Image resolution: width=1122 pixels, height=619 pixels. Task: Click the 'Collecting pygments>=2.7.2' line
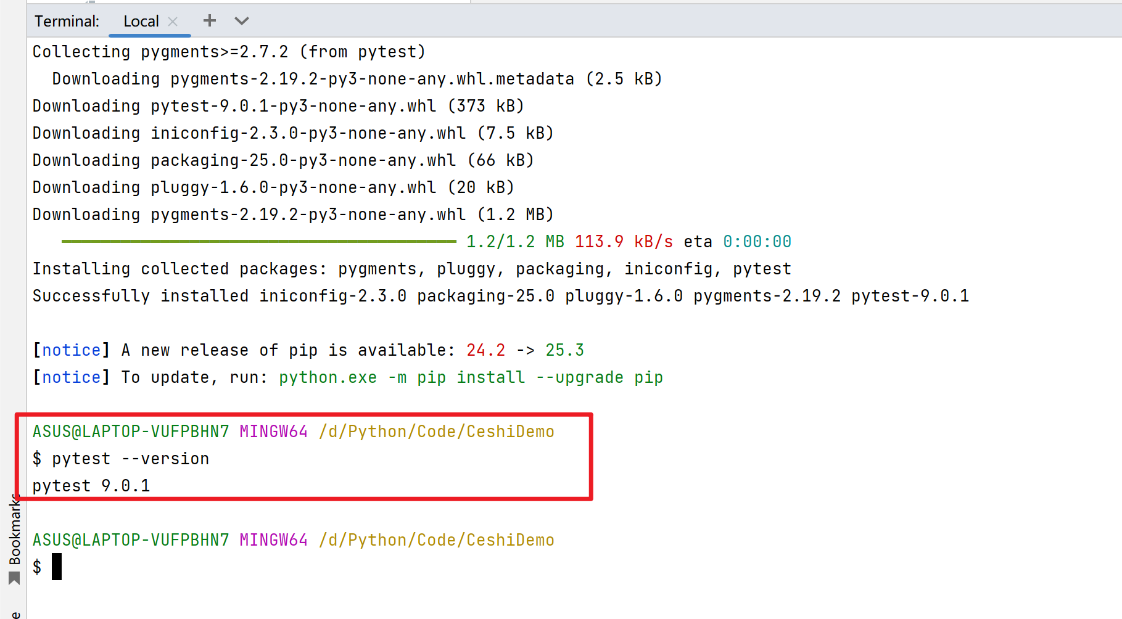point(229,52)
